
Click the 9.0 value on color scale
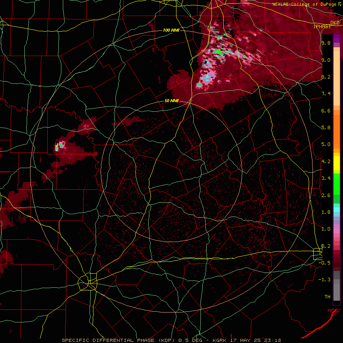326,60
